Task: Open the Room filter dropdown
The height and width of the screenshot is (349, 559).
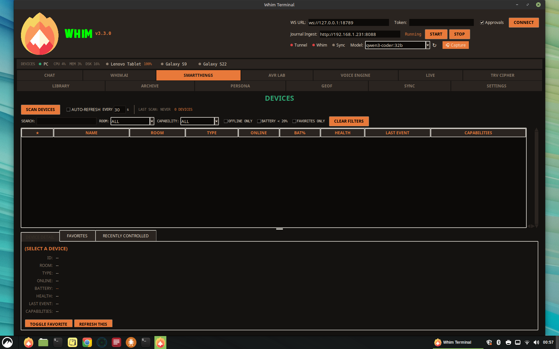Action: (x=152, y=121)
